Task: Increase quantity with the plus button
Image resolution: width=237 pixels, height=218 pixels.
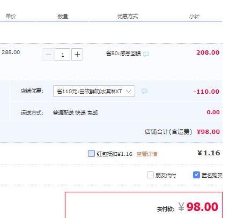Action: click(77, 54)
